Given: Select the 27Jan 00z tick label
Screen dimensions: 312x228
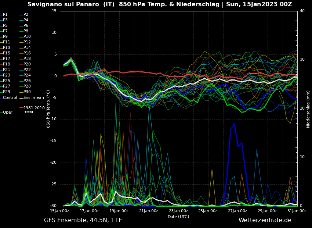Looking at the screenshot, I should 237,211.
